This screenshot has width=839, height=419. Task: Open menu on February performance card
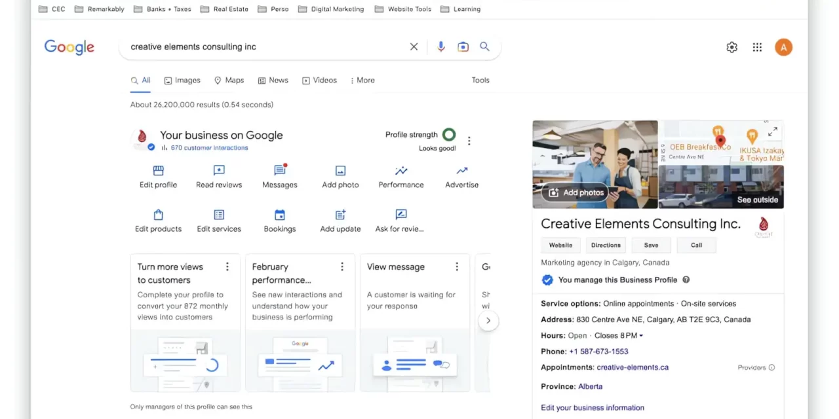tap(342, 266)
